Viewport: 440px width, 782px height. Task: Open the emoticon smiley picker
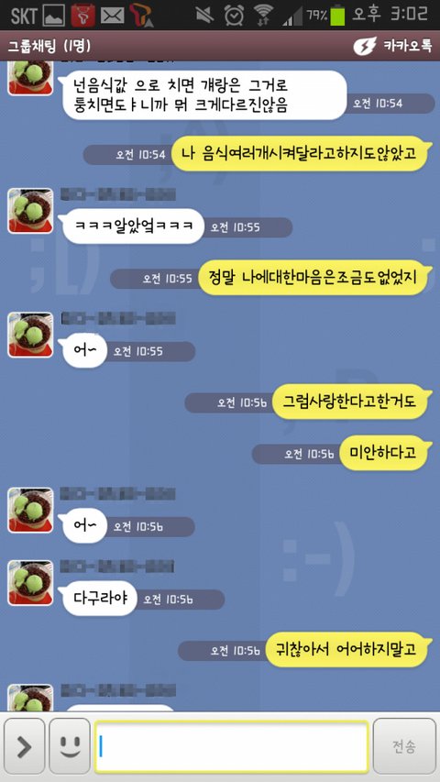coord(70,745)
